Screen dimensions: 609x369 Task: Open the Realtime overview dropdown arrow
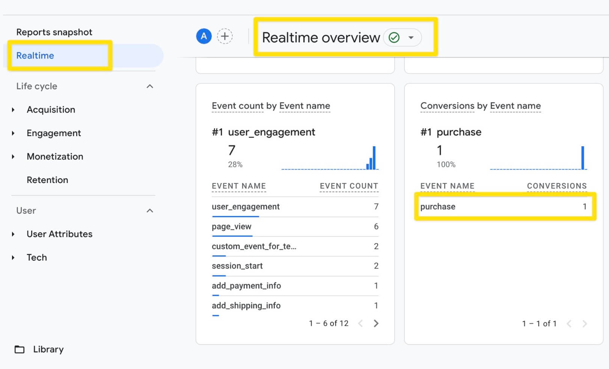[x=411, y=37]
